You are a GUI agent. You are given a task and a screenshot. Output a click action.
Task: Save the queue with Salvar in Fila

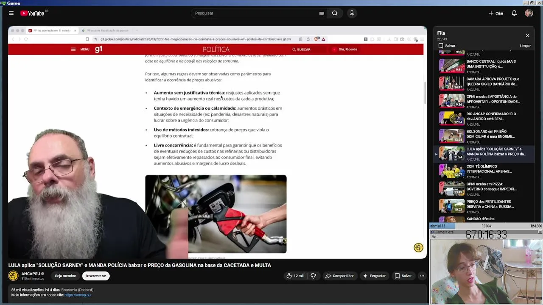pyautogui.click(x=447, y=46)
